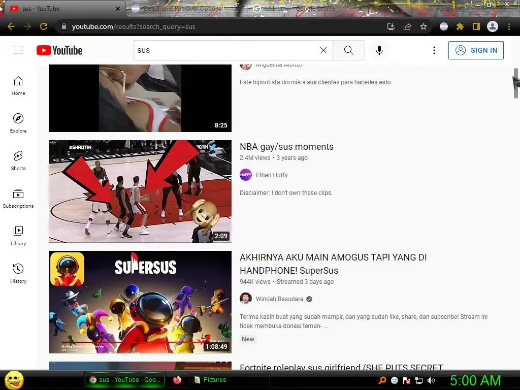Screen dimensions: 520x390
Task: Click the magnifier search button
Action: (x=348, y=50)
